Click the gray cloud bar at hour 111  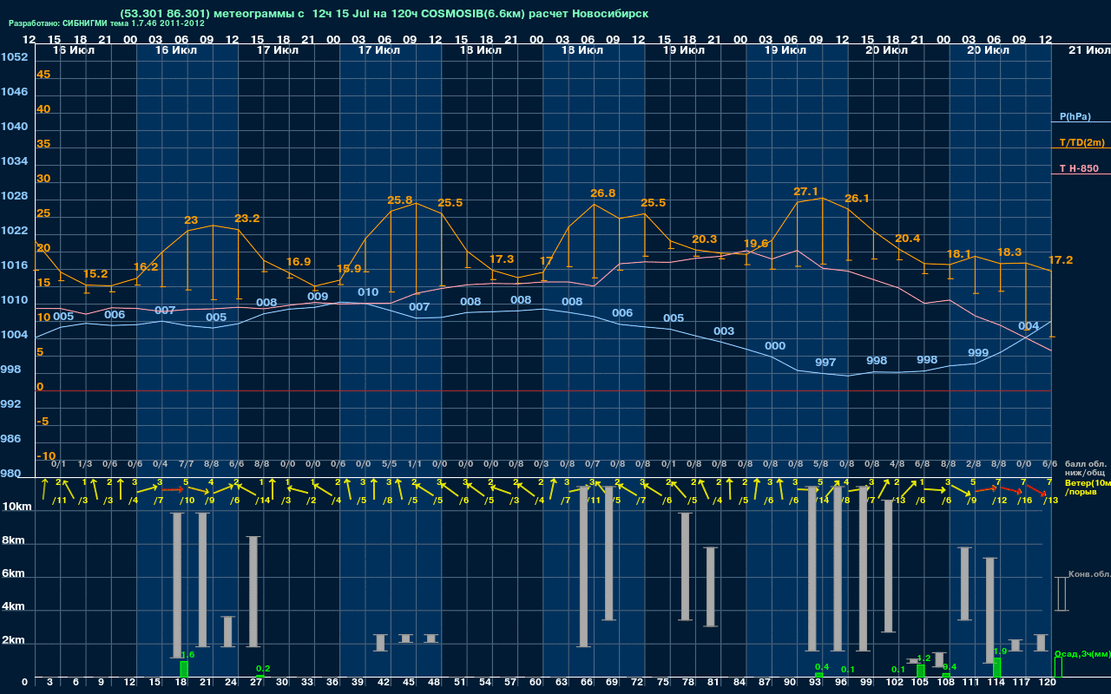[x=965, y=584]
